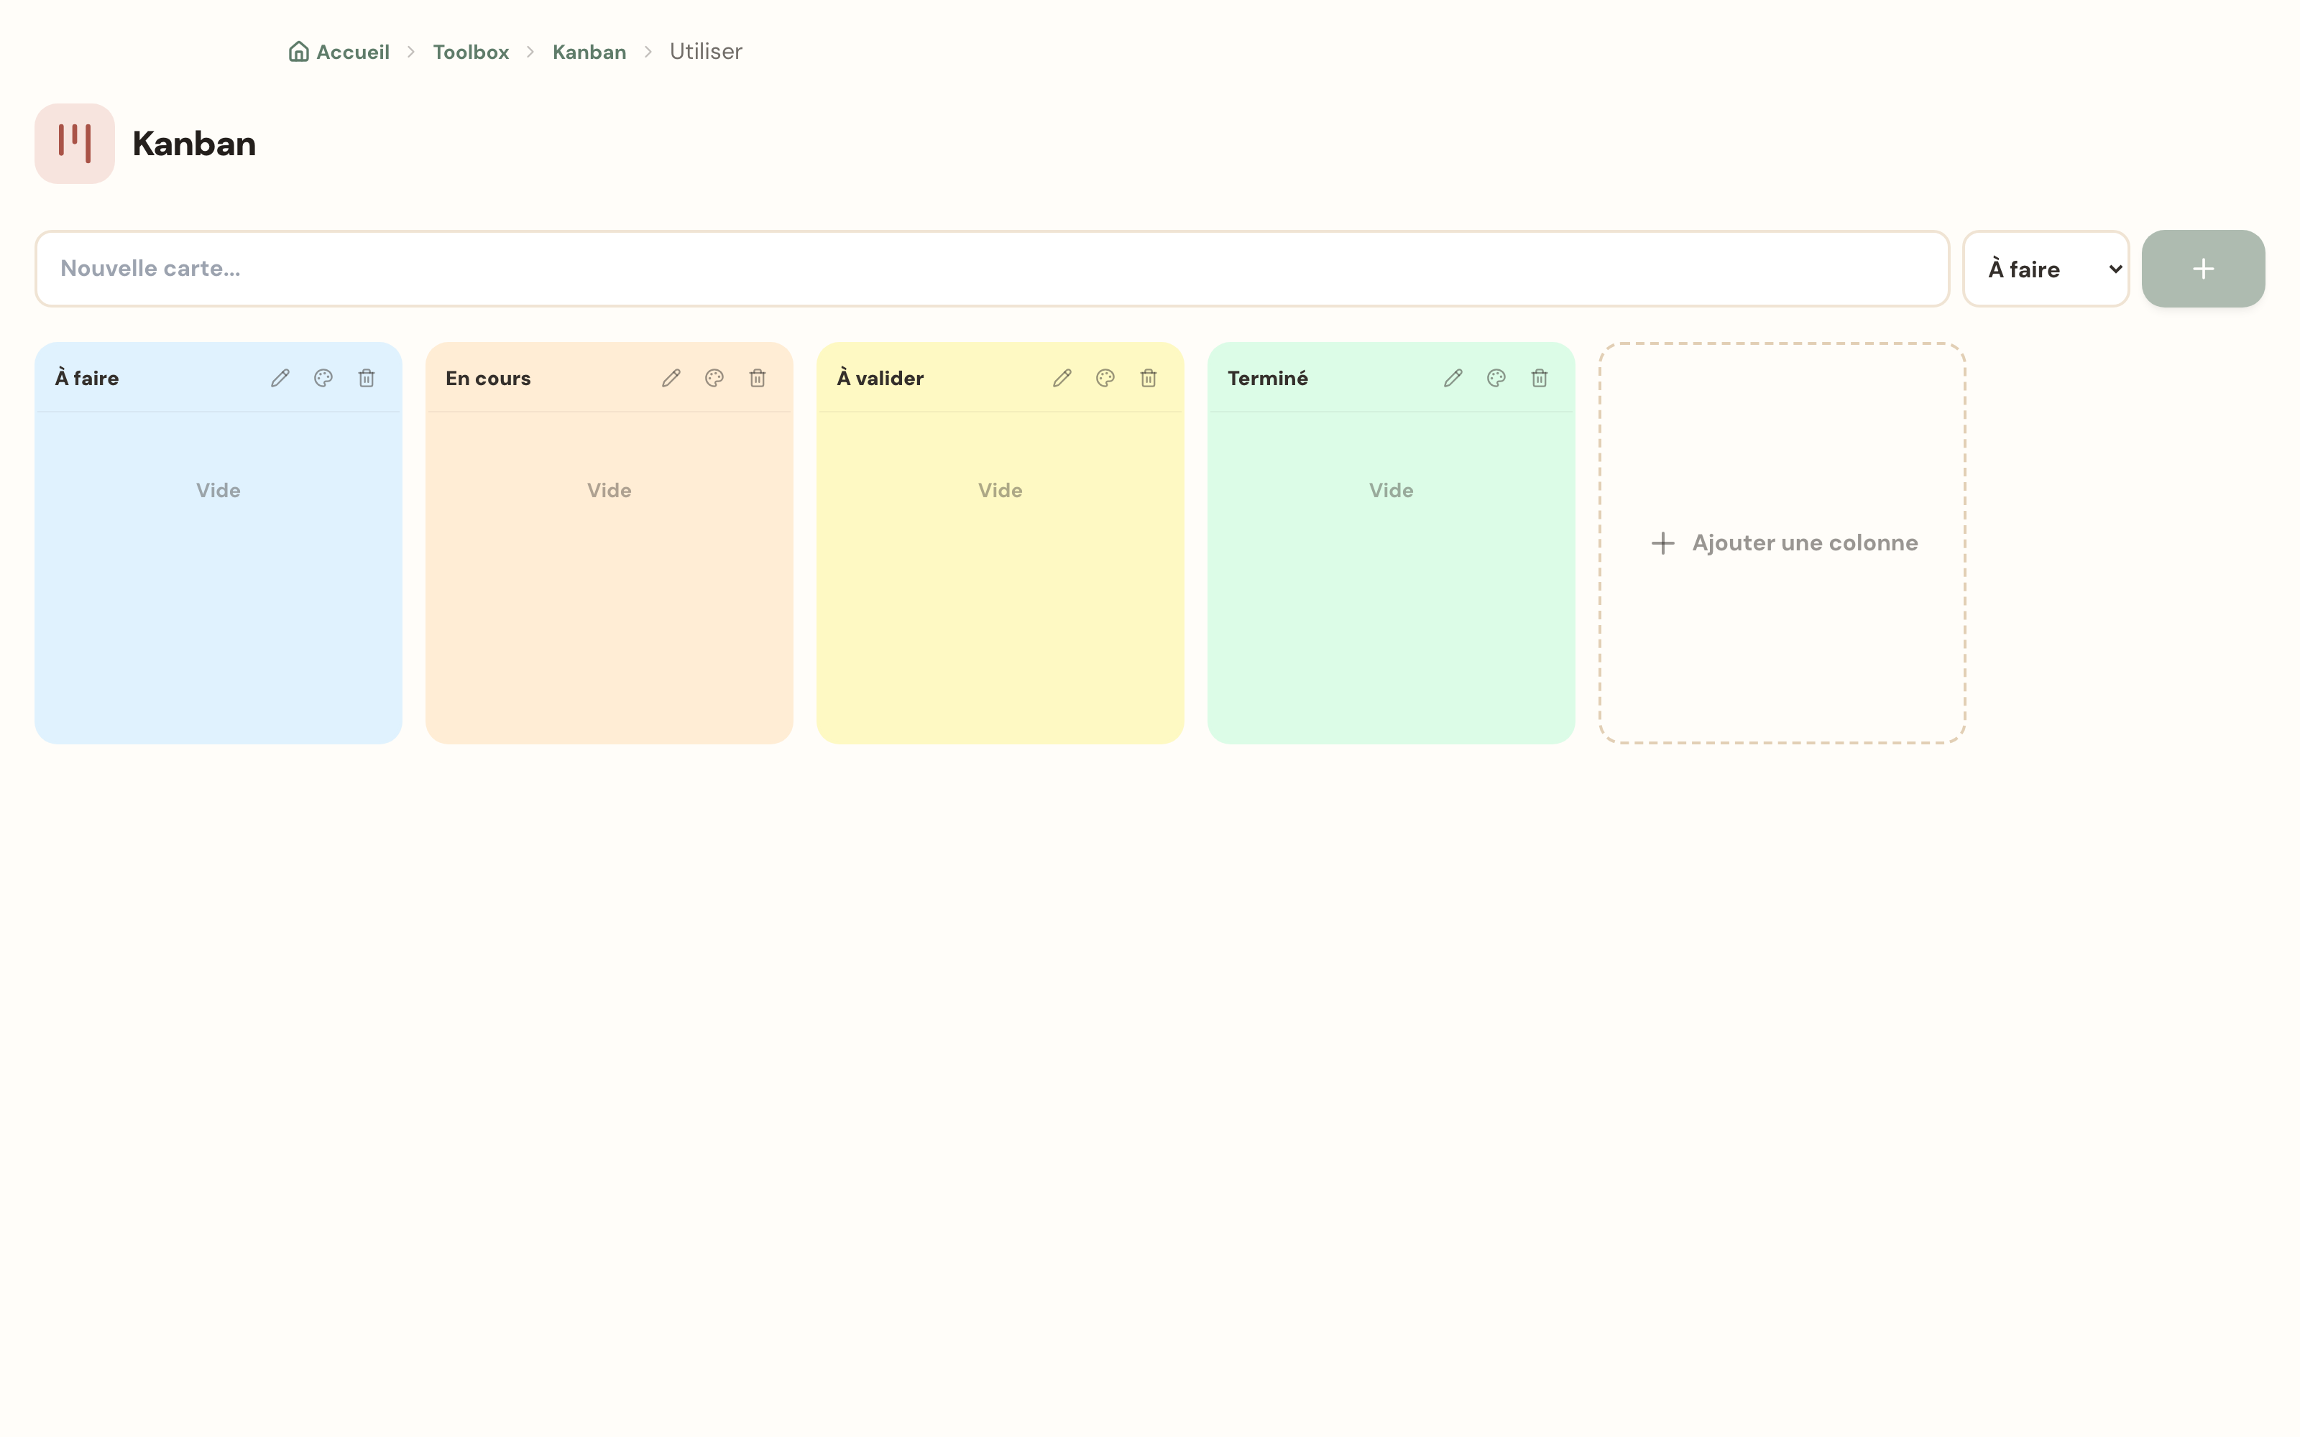The image size is (2300, 1437).
Task: Open the À faire column selector dropdown
Action: 2046,269
